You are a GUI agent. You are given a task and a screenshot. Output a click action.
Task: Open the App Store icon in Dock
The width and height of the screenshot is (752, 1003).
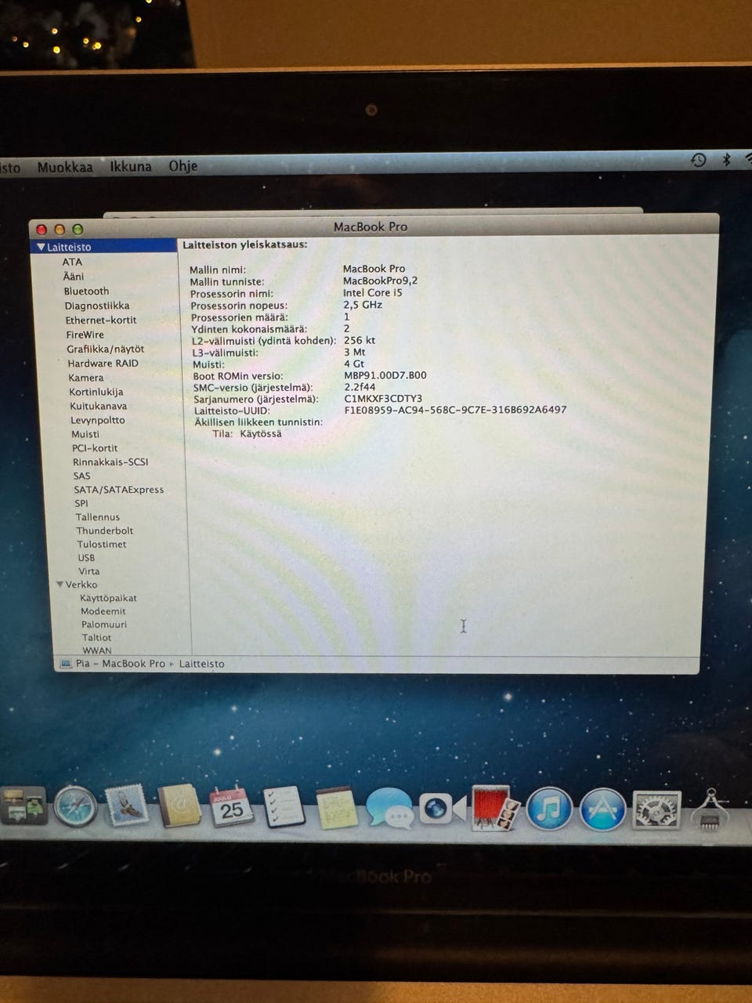602,809
